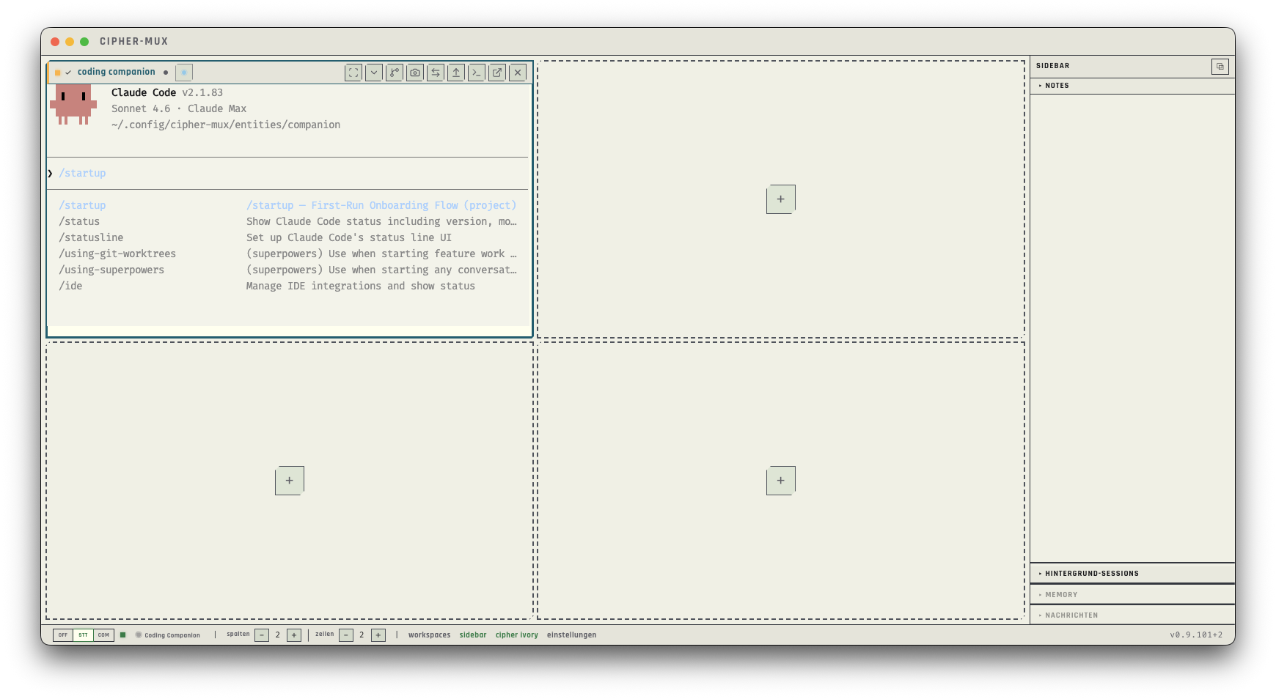Image resolution: width=1276 pixels, height=699 pixels.
Task: Open the chevron dropdown in pane toolbar
Action: coord(374,73)
